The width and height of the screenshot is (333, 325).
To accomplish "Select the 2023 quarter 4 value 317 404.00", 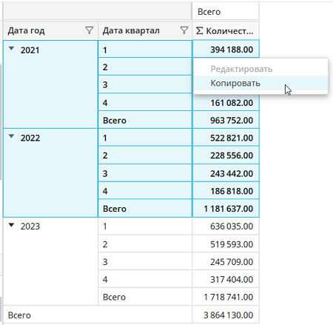I will pyautogui.click(x=226, y=279).
